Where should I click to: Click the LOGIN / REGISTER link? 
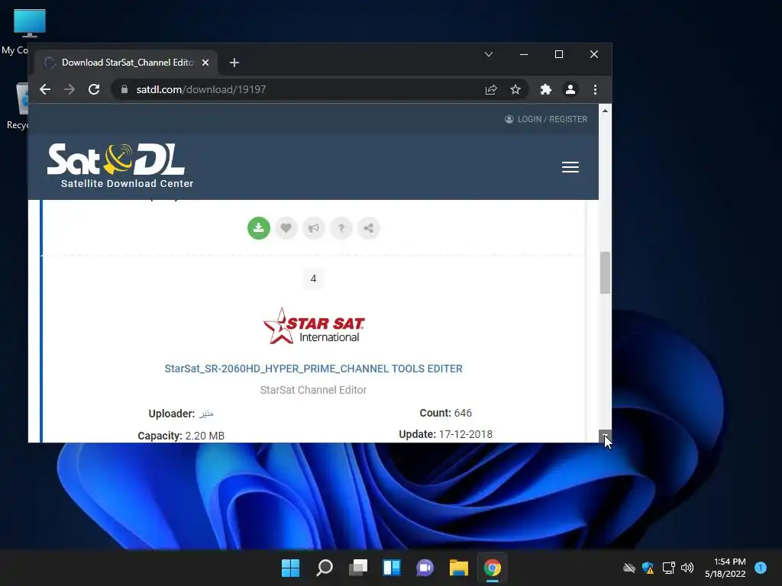[546, 119]
